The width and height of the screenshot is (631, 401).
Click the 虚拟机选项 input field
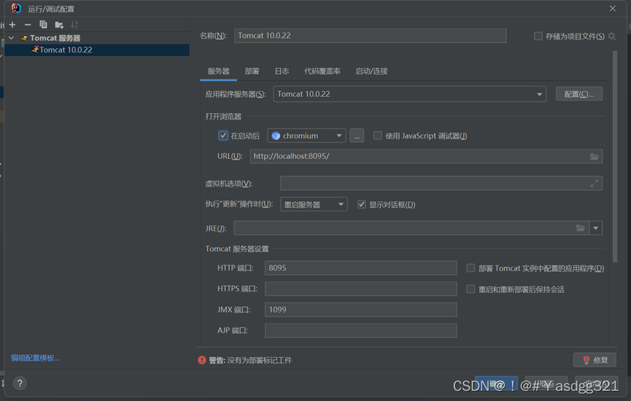[x=441, y=184]
